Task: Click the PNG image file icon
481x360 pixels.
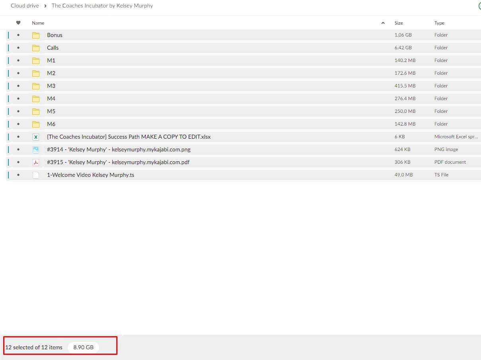Action: [x=36, y=149]
